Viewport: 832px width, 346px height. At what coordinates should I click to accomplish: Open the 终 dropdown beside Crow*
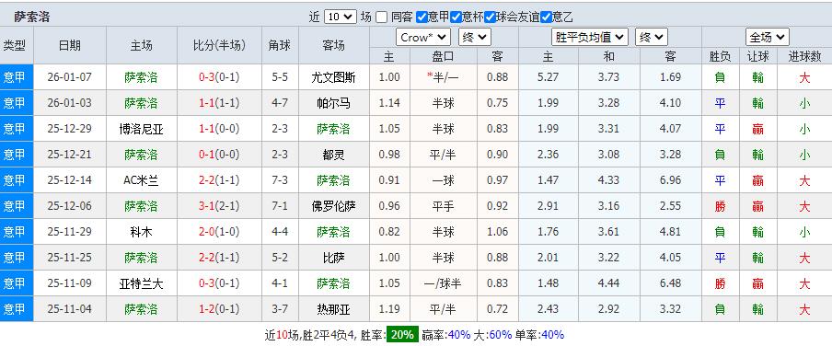[x=474, y=37]
